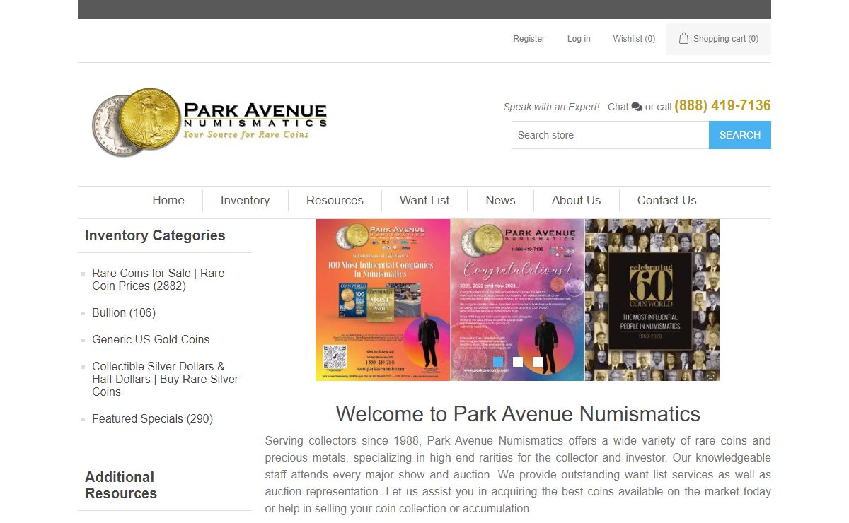Open the Bullion (106) category
The width and height of the screenshot is (849, 523).
click(124, 312)
